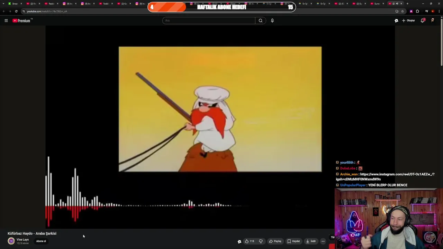Go to the YouTube Premium home logo
The height and width of the screenshot is (249, 443).
point(22,21)
